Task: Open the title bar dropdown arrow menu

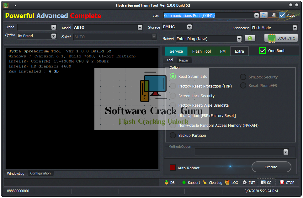Action: 15,6
